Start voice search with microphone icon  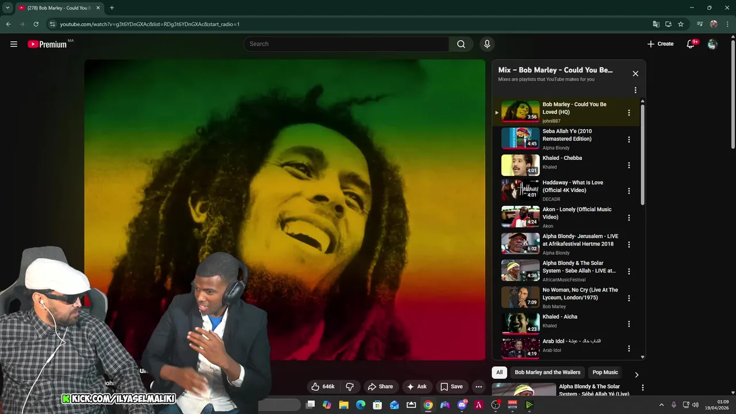(487, 44)
